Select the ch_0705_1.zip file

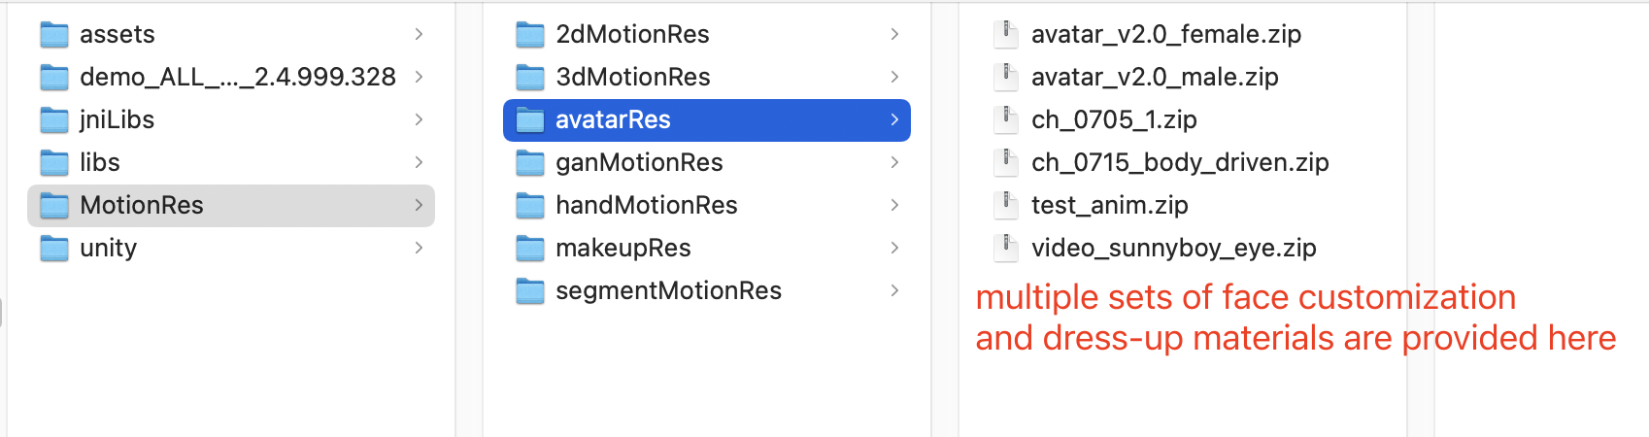tap(1113, 120)
